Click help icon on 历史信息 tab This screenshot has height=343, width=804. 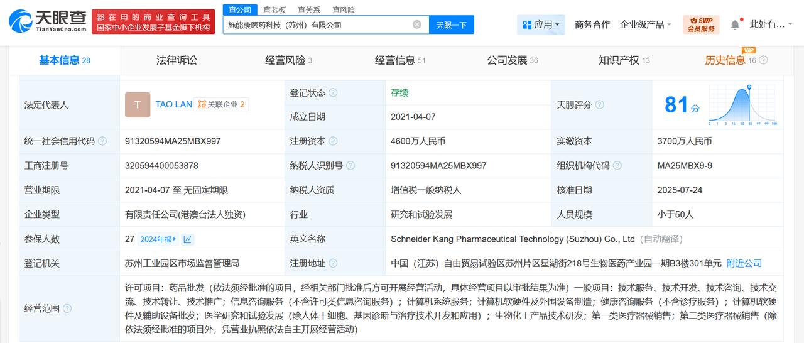[763, 60]
